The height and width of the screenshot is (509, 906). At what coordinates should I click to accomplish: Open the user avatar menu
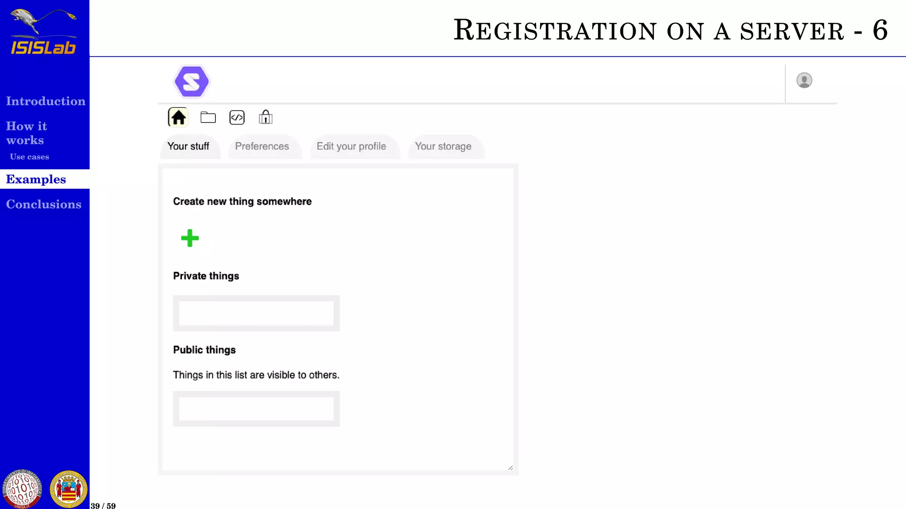(804, 80)
